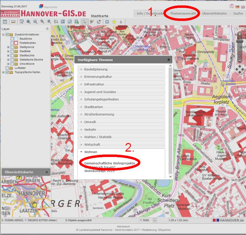Close the Übersichtskarte panel
Screen dimensions: 246x235
tap(47, 172)
